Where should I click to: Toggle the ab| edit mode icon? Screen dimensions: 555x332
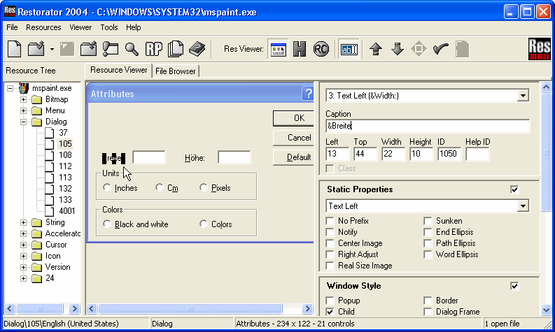pos(349,49)
